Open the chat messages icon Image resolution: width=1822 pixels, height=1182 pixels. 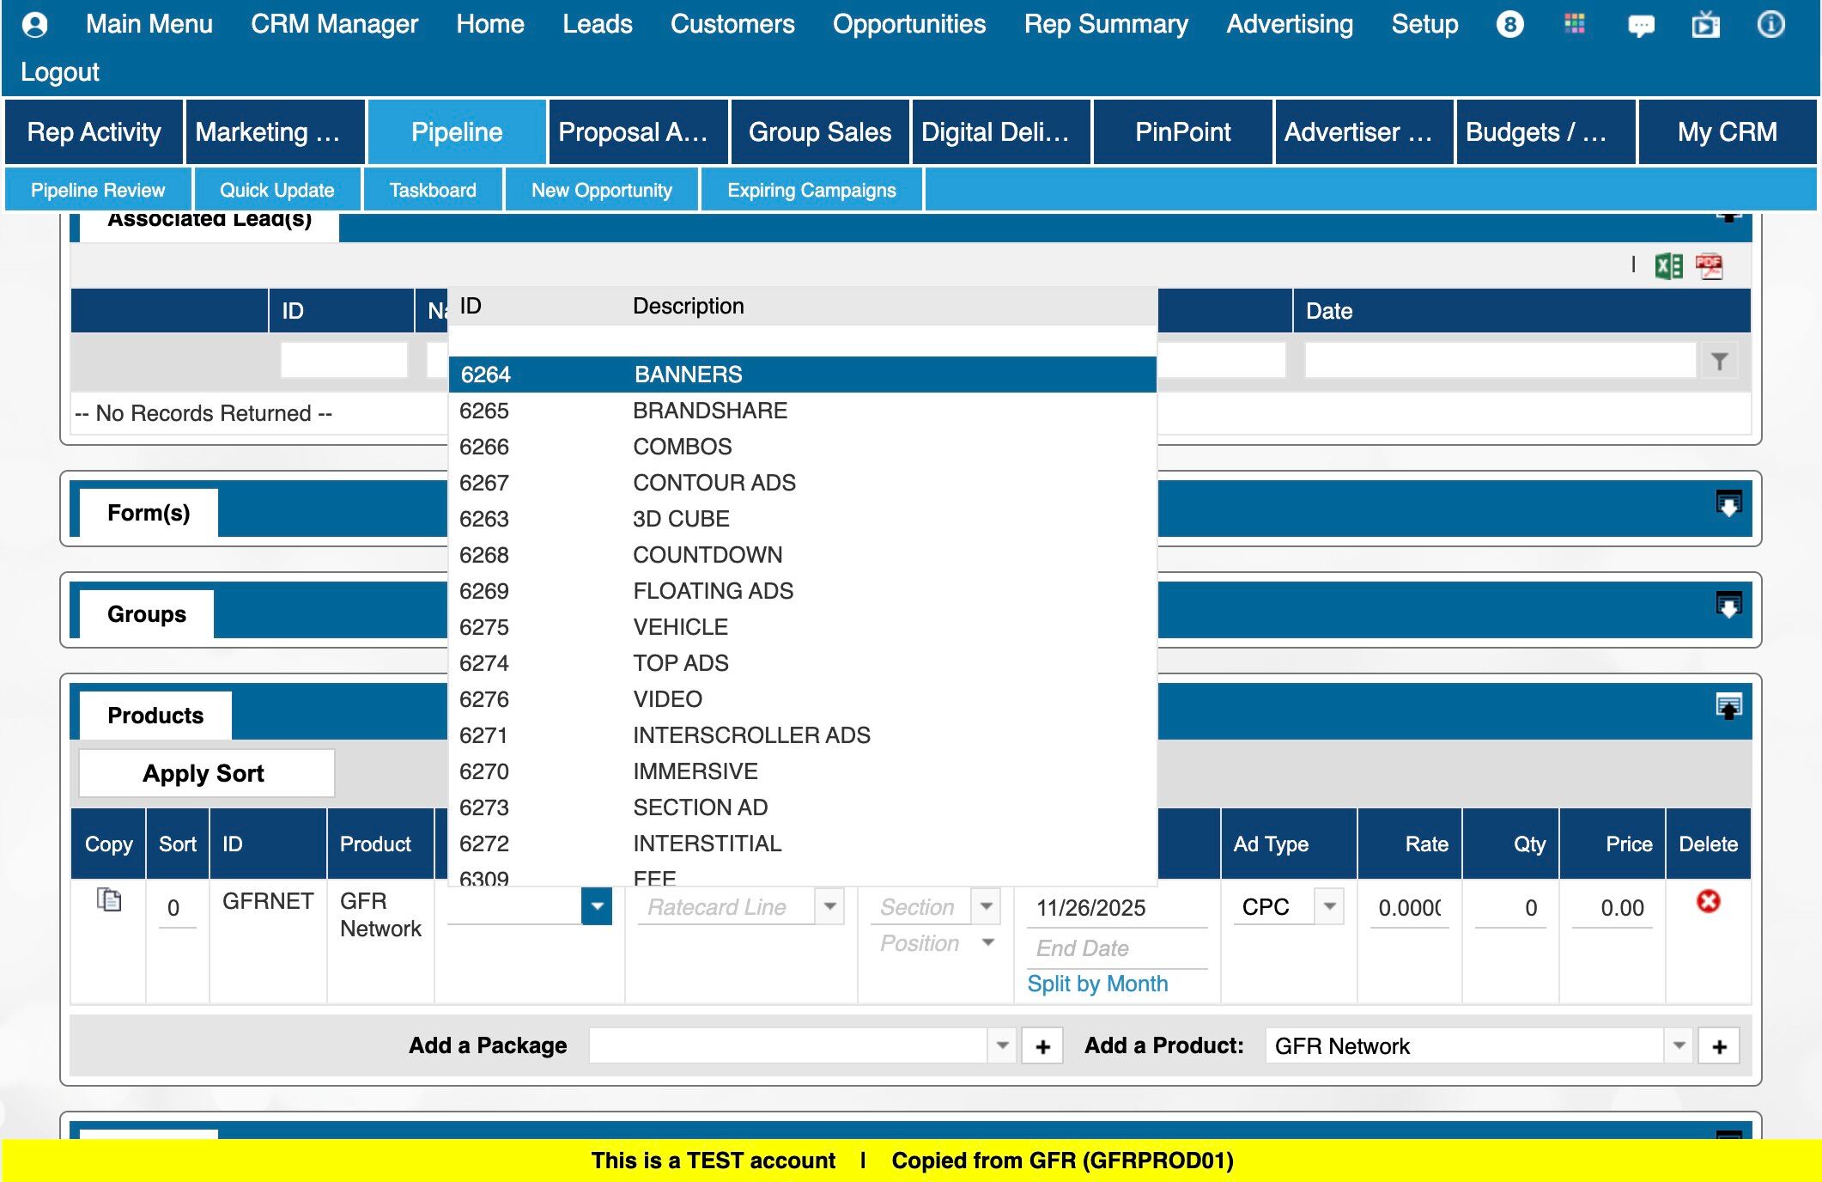click(x=1640, y=26)
